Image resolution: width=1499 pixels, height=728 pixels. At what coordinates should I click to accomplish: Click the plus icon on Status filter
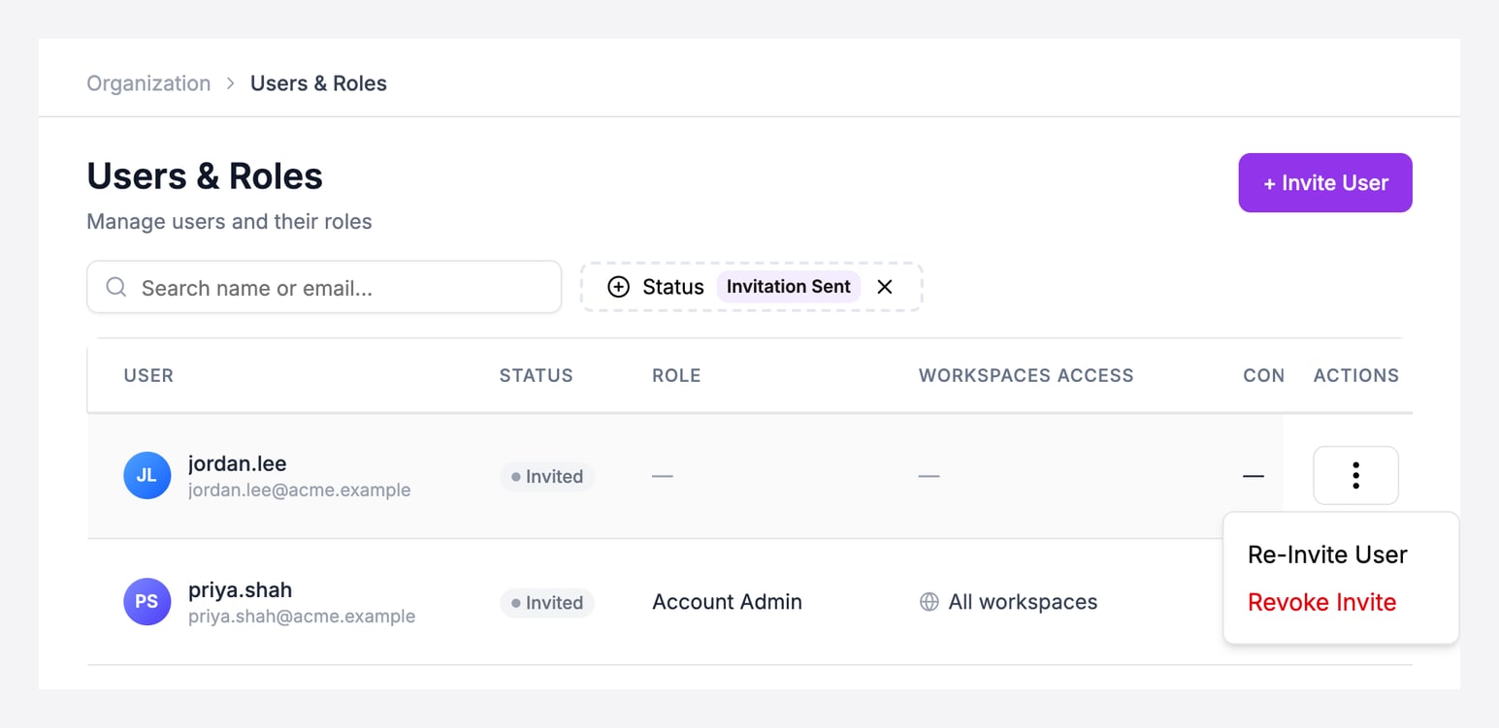coord(618,287)
